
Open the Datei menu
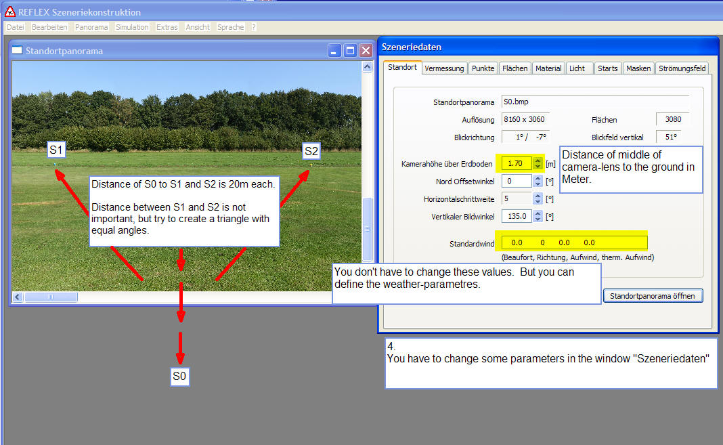pyautogui.click(x=15, y=27)
